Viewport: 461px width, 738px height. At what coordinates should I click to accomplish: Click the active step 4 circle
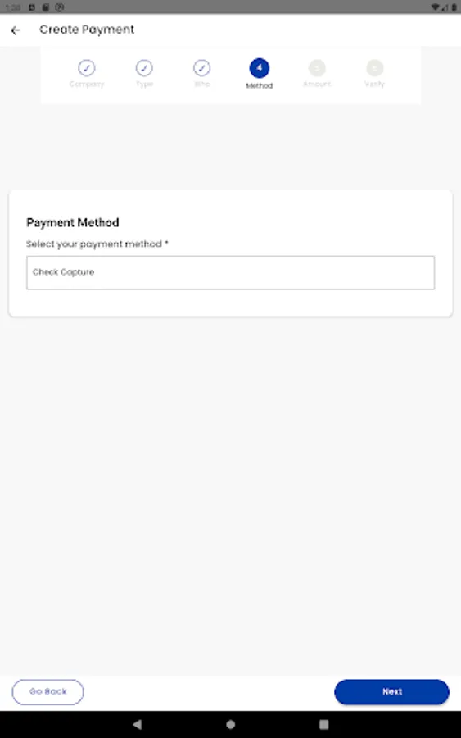260,68
